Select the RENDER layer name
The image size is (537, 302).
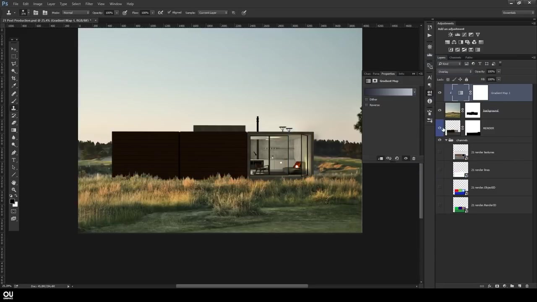pos(488,128)
